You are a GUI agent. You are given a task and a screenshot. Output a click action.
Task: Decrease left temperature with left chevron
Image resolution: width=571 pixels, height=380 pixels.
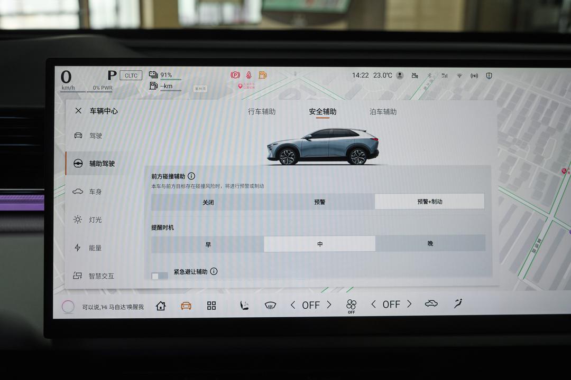coord(293,305)
